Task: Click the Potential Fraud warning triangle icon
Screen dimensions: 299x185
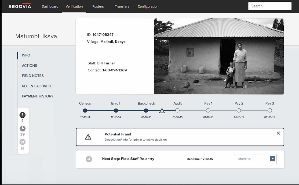Action: click(x=88, y=137)
